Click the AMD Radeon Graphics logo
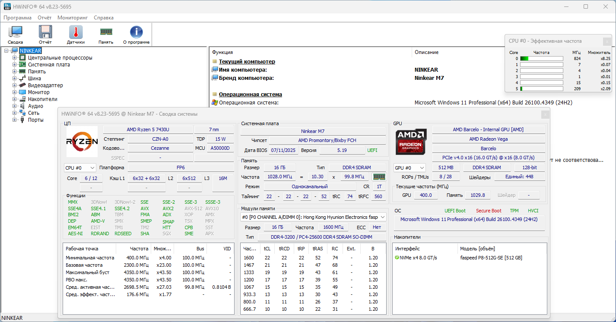This screenshot has height=322, width=616. pyautogui.click(x=411, y=142)
